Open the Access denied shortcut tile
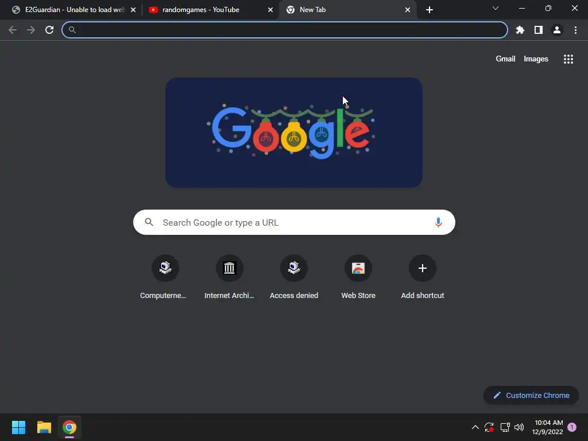Image resolution: width=588 pixels, height=441 pixels. tap(293, 277)
